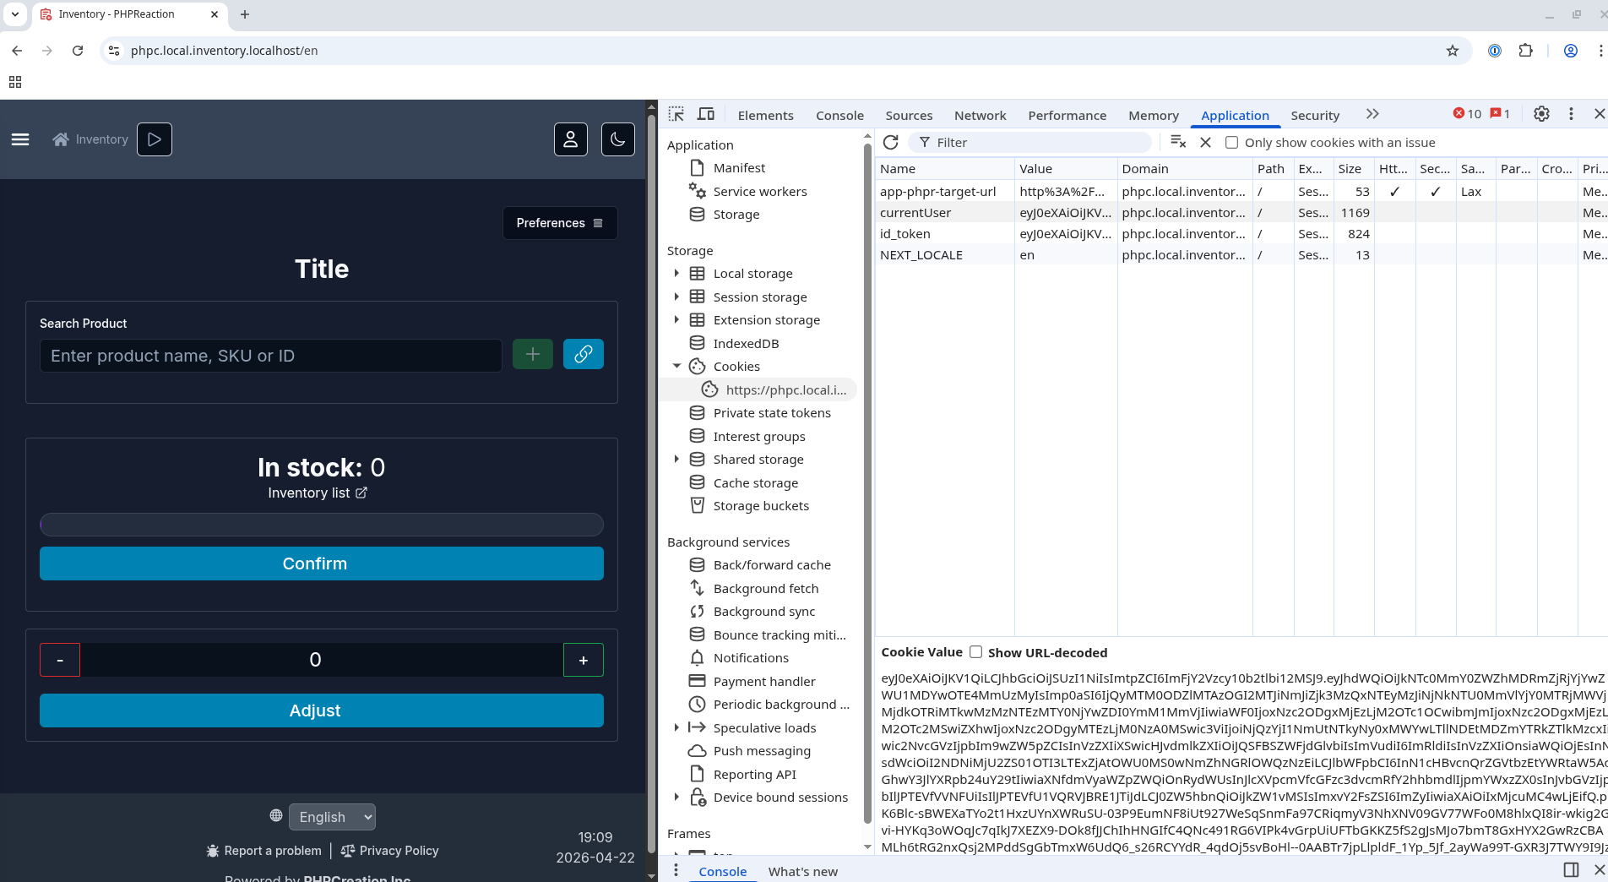Screen dimensions: 1608x882
Task: Click the DevTools sidebar scrollbar
Action: [x=867, y=482]
